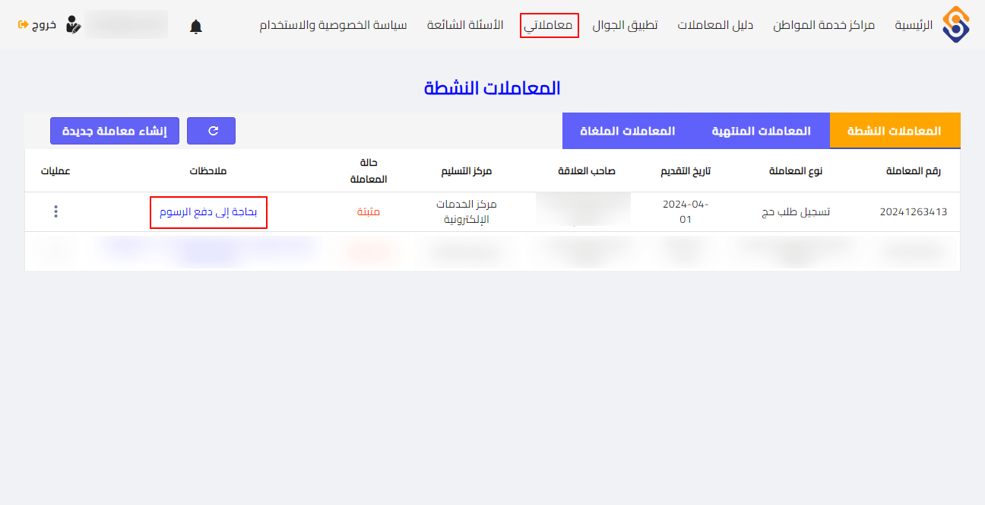
Task: Click the date 2024-04-01 cell
Action: click(686, 212)
